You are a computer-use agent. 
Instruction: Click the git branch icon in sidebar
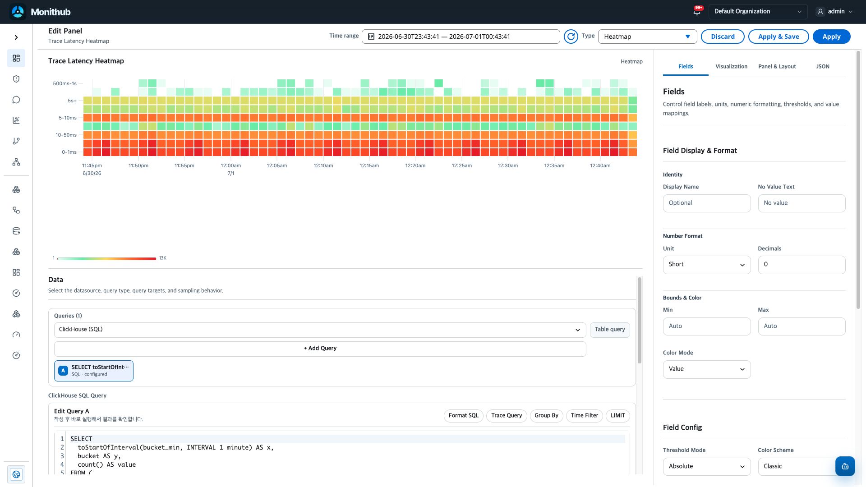(16, 141)
